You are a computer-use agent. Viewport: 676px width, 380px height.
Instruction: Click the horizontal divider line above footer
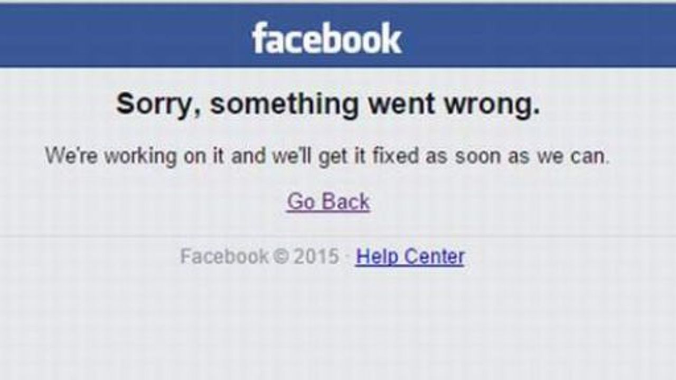338,235
